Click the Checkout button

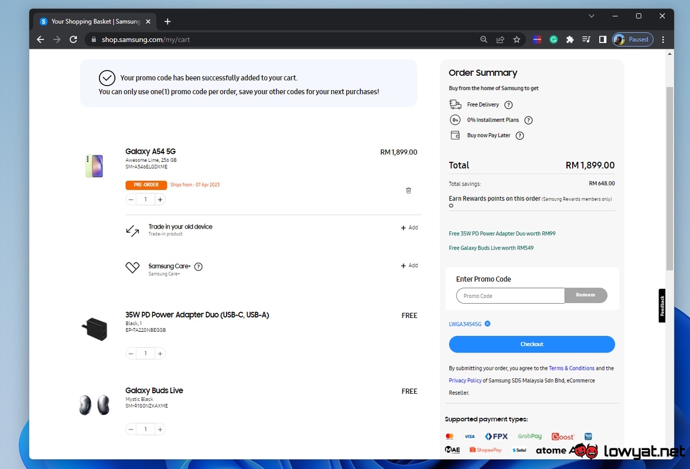pyautogui.click(x=532, y=344)
